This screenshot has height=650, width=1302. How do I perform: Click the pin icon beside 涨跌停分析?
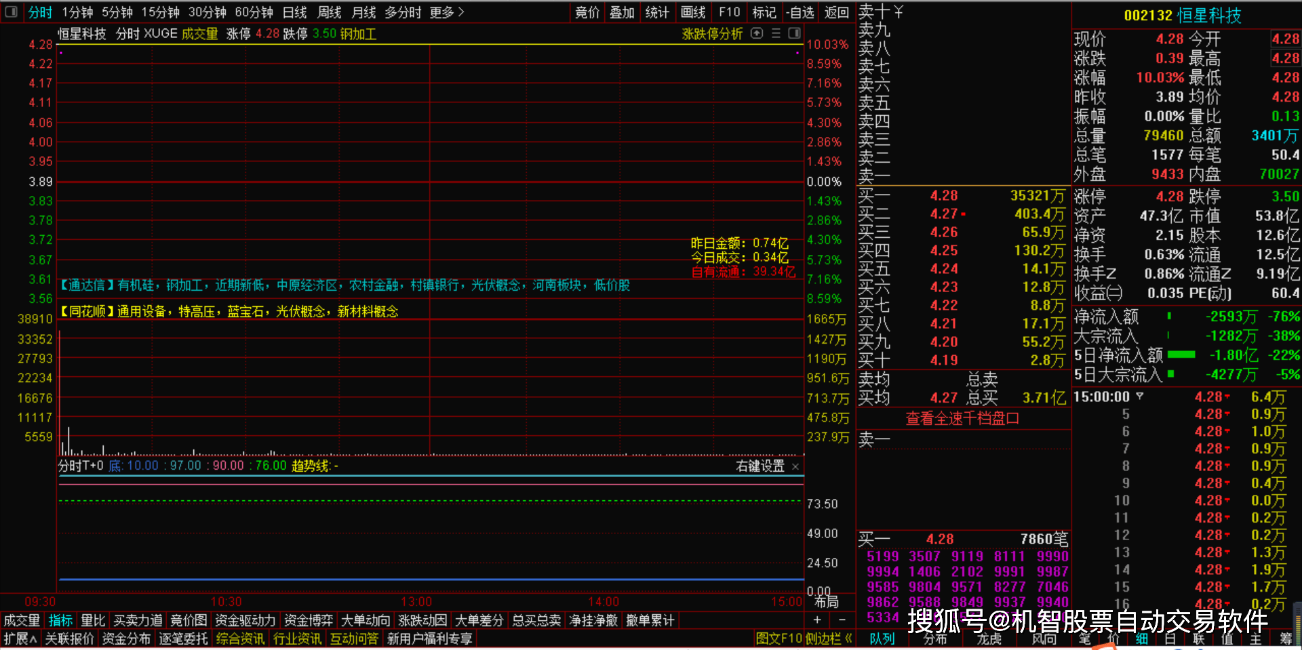tap(757, 33)
